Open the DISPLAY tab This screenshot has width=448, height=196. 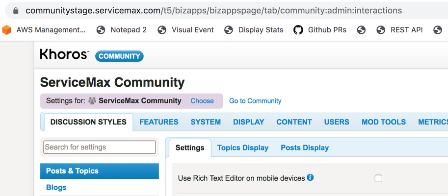249,122
